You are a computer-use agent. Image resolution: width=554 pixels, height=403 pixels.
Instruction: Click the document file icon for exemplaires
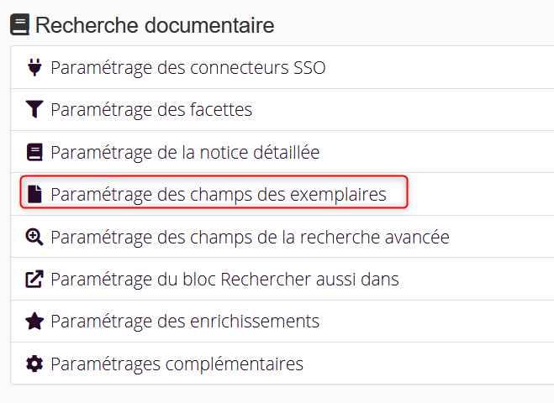[x=34, y=195]
